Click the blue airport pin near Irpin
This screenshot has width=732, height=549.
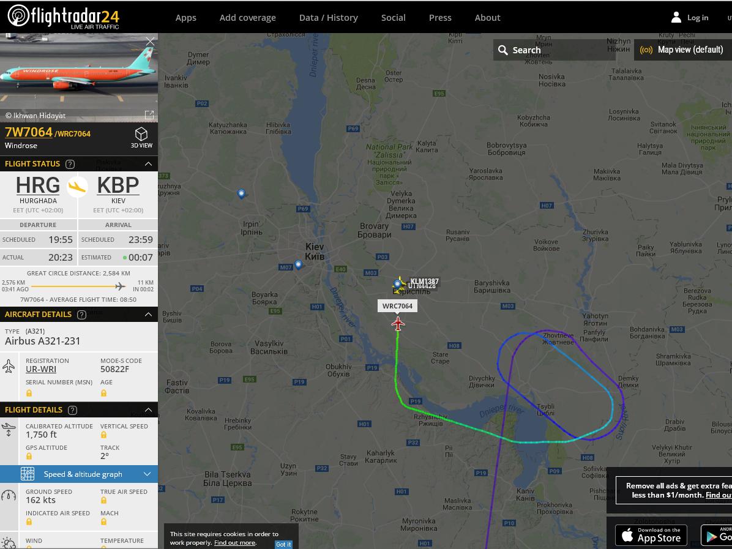pos(241,193)
